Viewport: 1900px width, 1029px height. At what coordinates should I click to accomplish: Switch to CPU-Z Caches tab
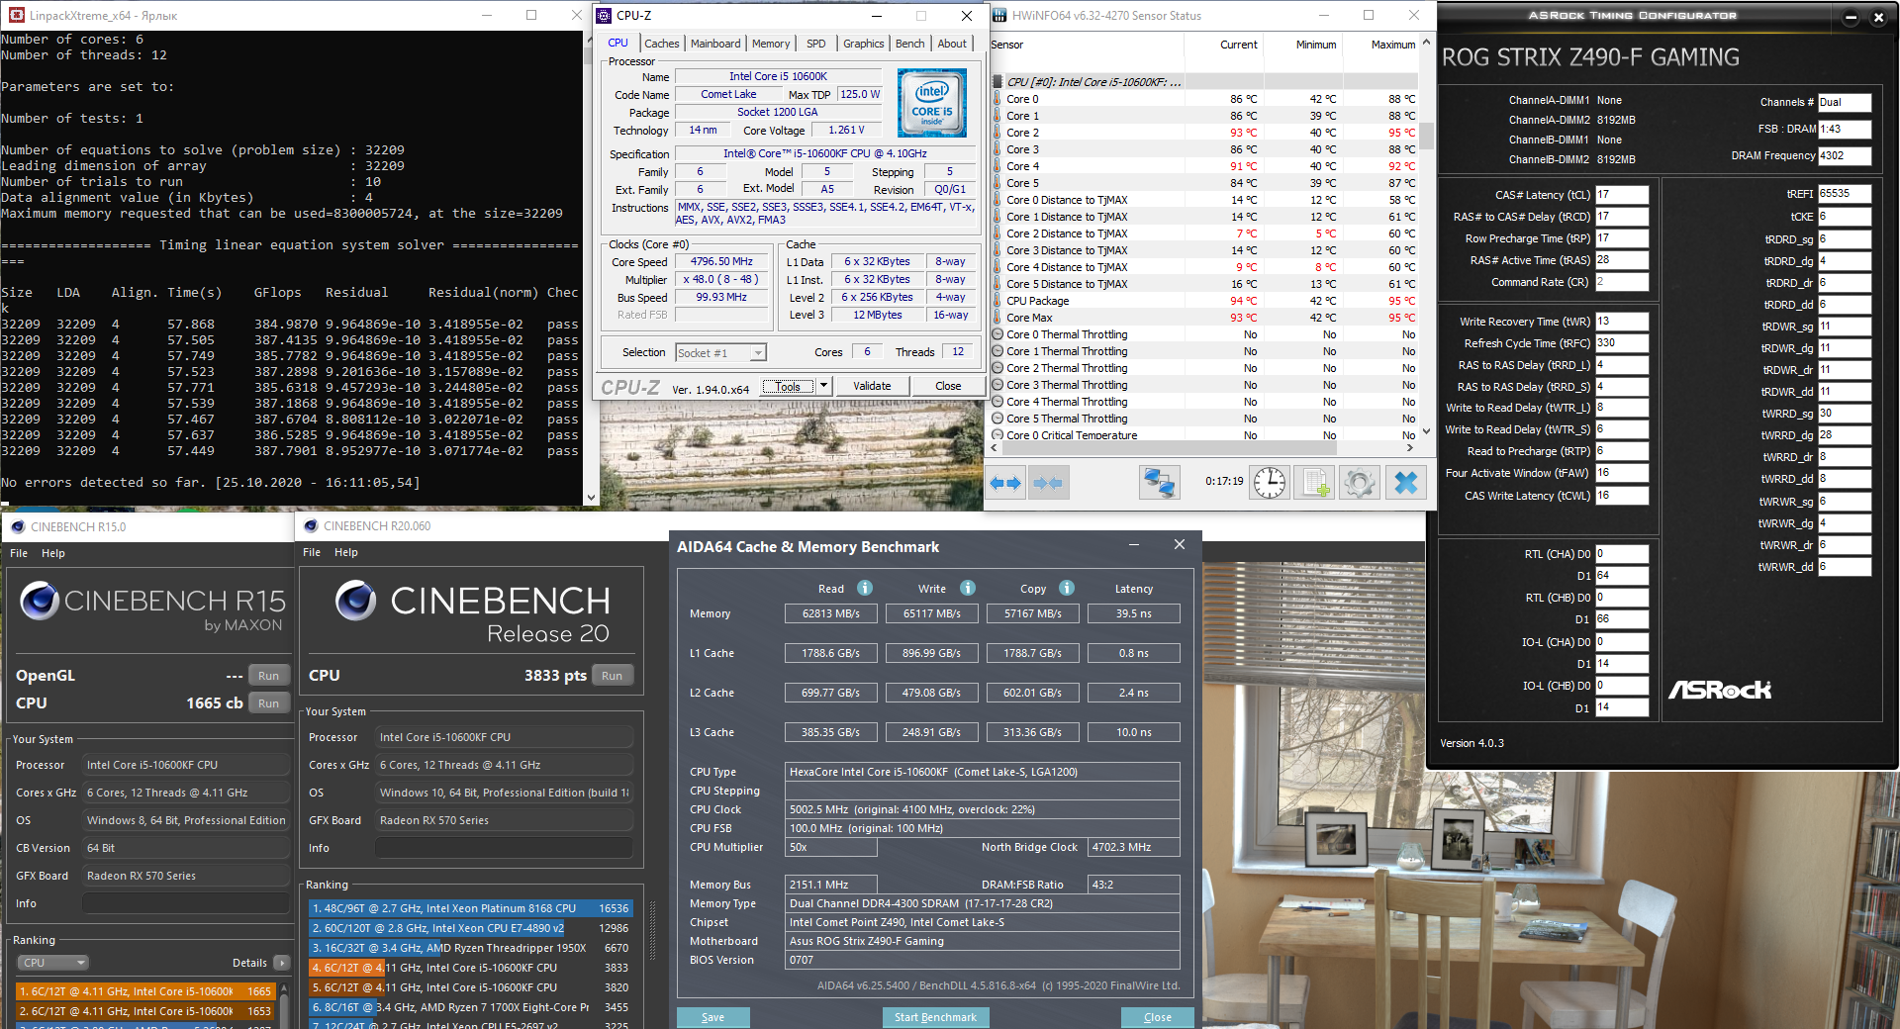(x=662, y=44)
